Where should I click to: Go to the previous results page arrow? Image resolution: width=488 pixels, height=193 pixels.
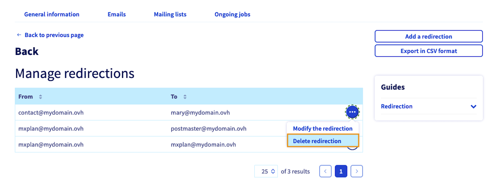click(x=325, y=171)
